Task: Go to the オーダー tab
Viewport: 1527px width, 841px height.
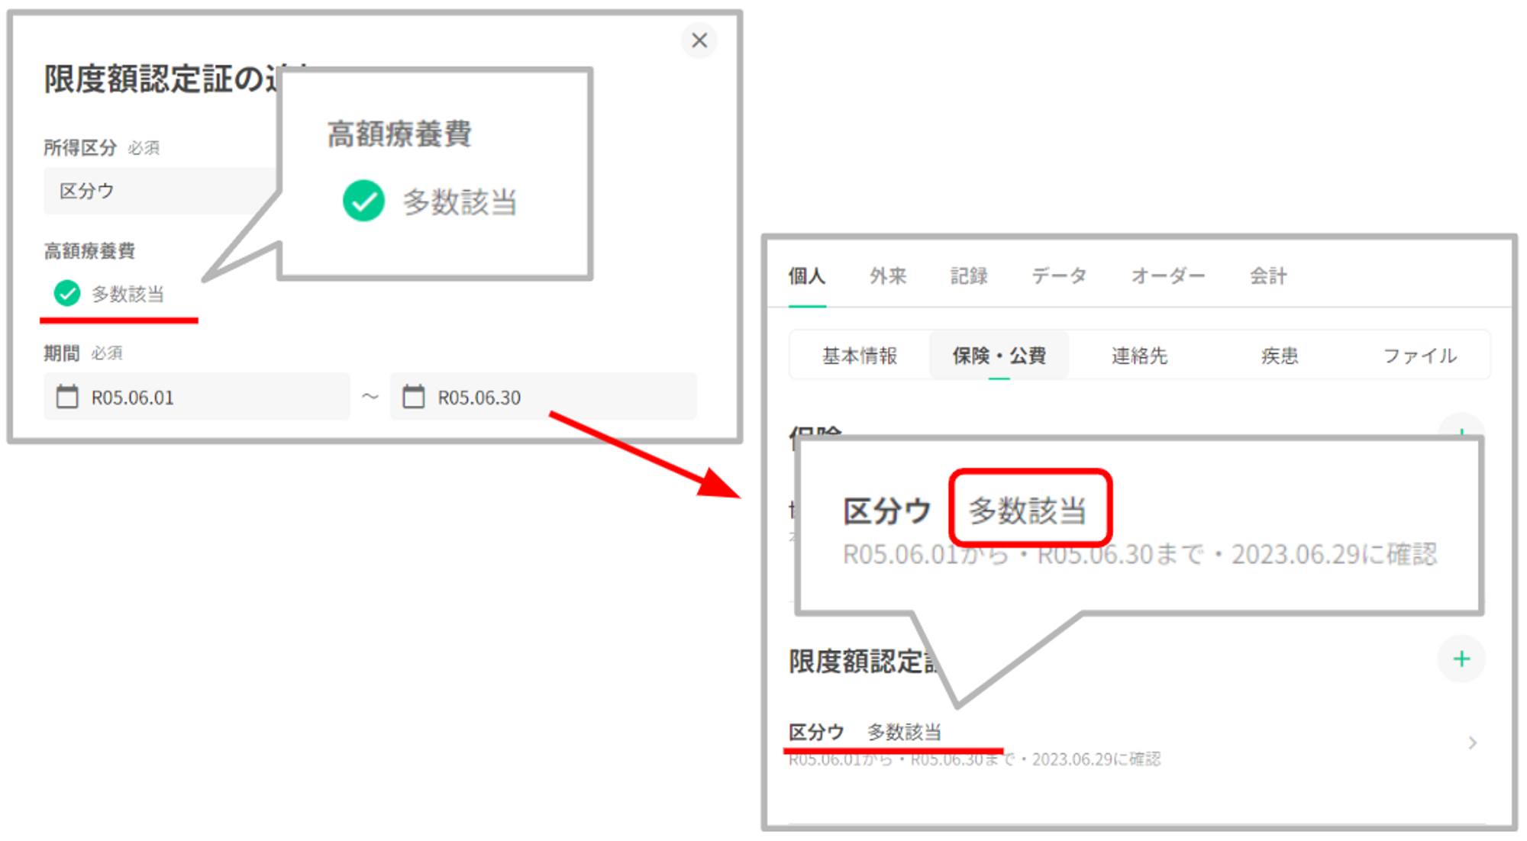Action: (x=1167, y=276)
